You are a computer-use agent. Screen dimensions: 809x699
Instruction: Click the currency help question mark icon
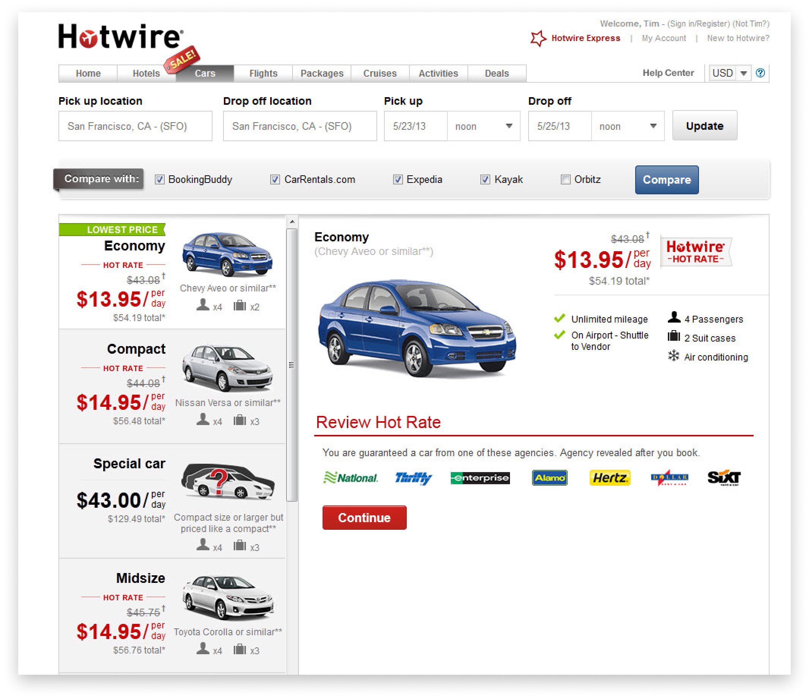[760, 73]
